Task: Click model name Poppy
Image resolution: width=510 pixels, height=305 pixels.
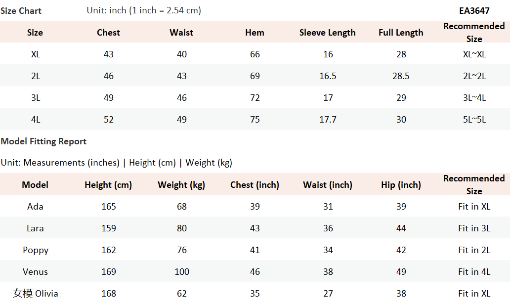Action: click(36, 250)
